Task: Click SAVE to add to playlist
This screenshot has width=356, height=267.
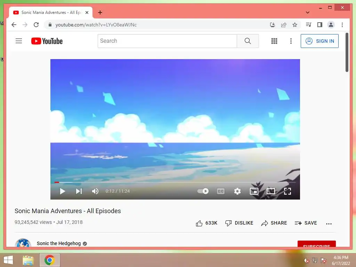Action: tap(306, 223)
